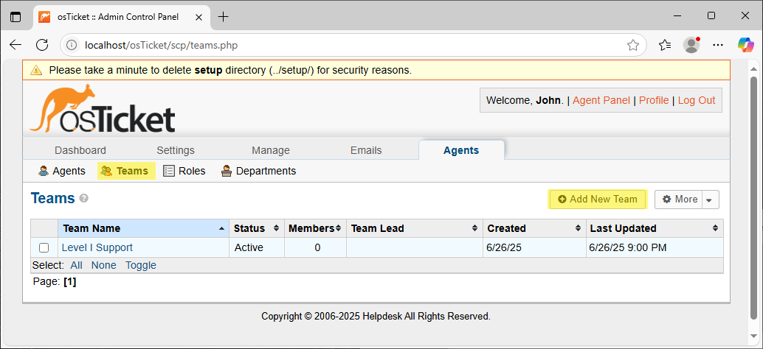The width and height of the screenshot is (763, 349).
Task: Sort by Last Updated column header
Action: pos(654,228)
